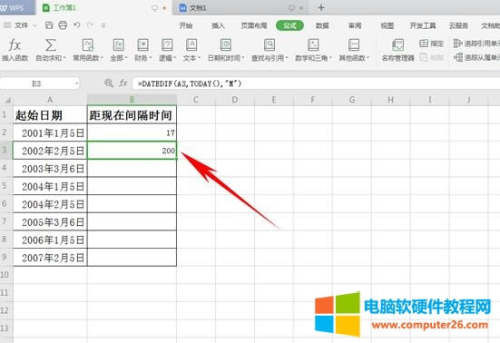Select cell with 起始日期 heading
500x343 pixels.
[x=50, y=114]
